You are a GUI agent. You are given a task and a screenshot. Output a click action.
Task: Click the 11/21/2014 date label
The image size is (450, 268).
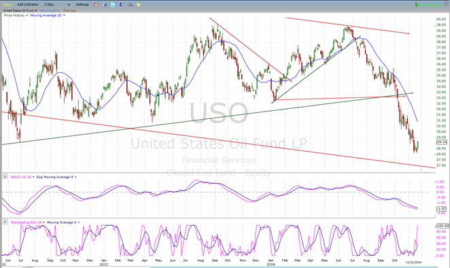413,263
